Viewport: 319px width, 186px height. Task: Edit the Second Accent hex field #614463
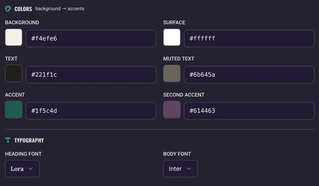point(249,111)
